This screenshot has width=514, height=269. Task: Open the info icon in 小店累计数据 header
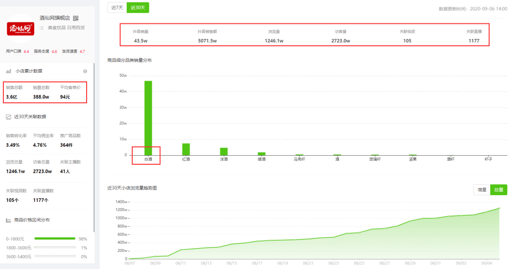click(x=85, y=71)
